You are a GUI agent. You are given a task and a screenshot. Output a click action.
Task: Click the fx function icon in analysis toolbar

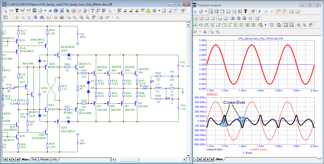pyautogui.click(x=240, y=11)
